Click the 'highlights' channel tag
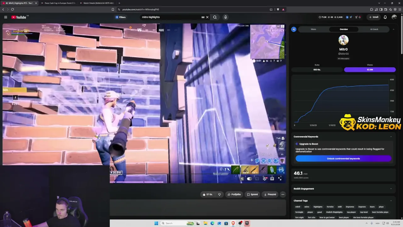This screenshot has height=227, width=403. (318, 207)
